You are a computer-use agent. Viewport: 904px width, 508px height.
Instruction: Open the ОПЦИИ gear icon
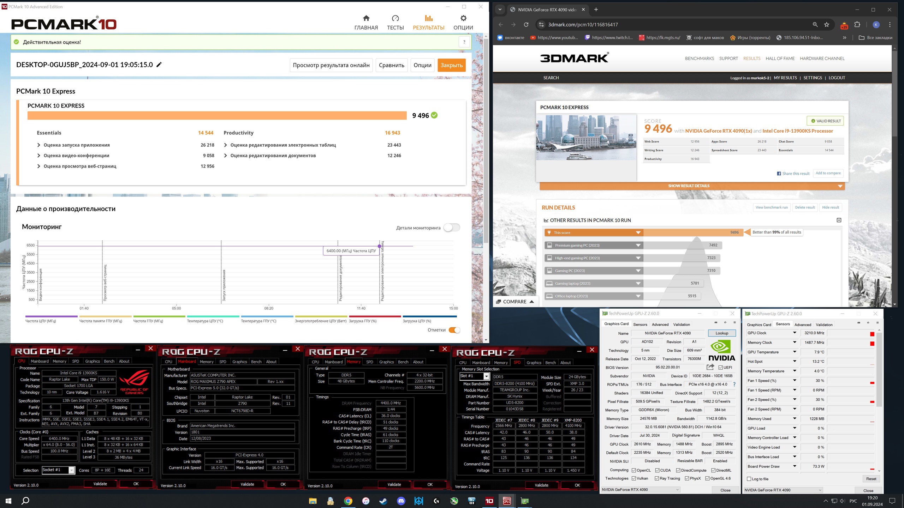(463, 18)
